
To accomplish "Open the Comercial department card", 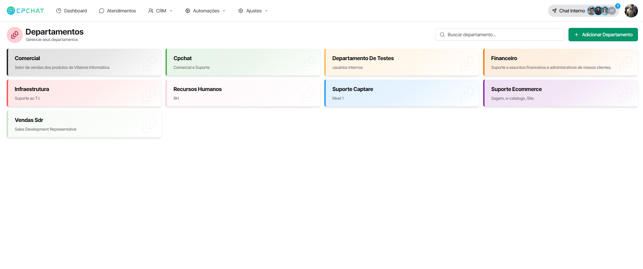I will pos(84,62).
